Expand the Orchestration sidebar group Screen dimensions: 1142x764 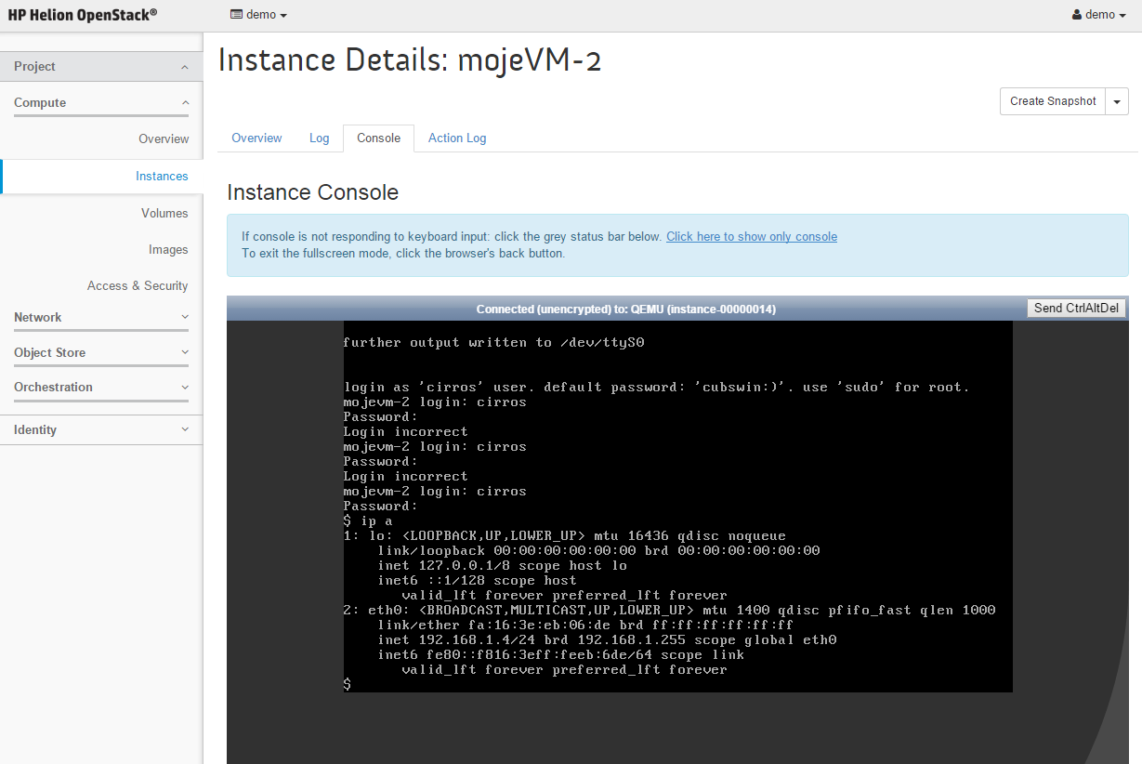(101, 388)
